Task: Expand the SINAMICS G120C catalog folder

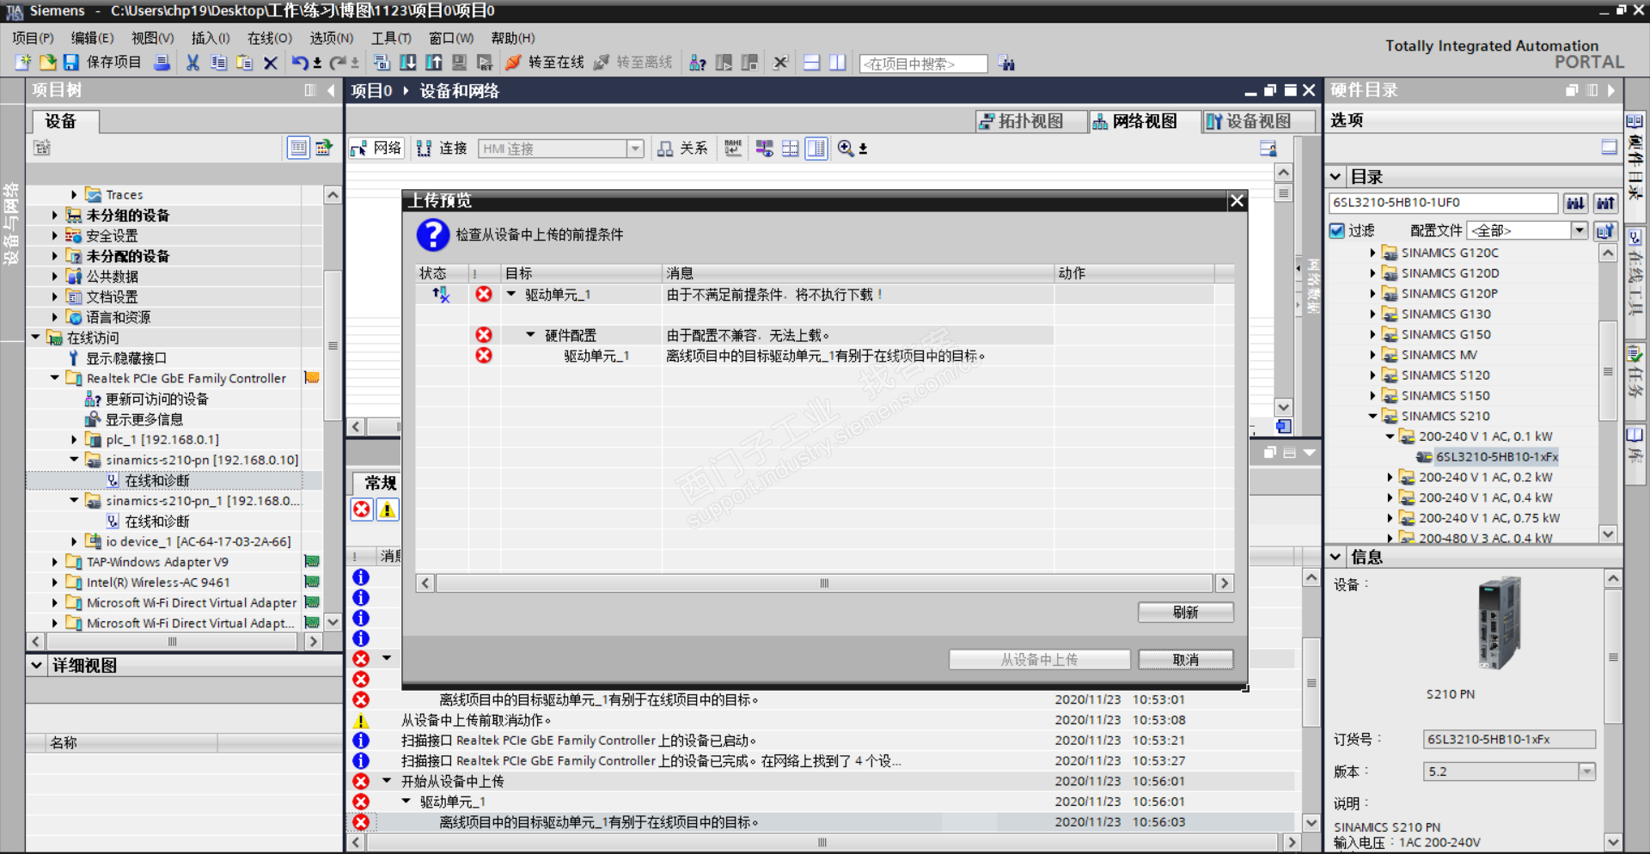Action: click(x=1372, y=253)
